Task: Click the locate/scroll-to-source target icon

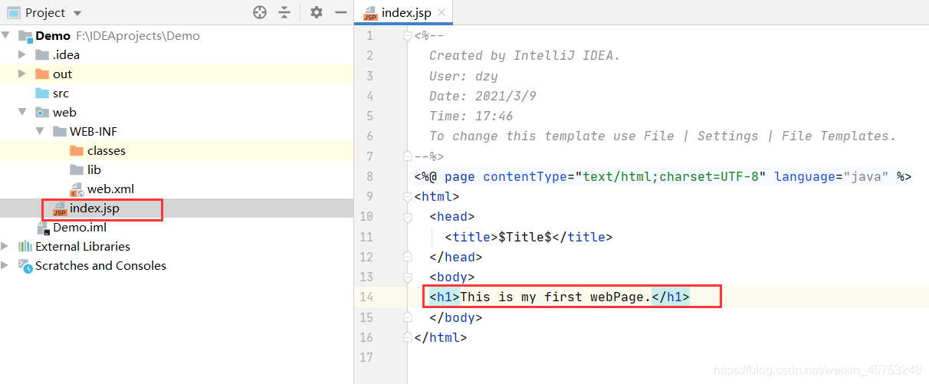Action: [260, 12]
